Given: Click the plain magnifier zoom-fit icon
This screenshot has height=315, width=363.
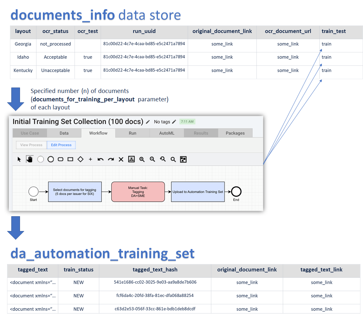Looking at the screenshot, I should click(173, 159).
